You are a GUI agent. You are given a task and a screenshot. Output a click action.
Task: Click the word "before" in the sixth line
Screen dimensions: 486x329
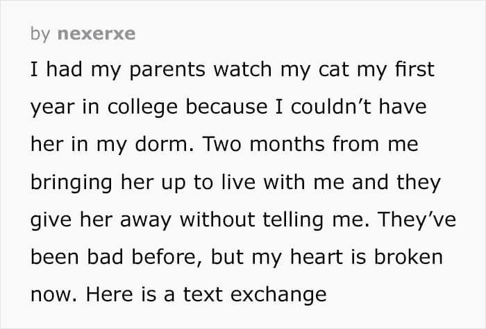point(165,257)
